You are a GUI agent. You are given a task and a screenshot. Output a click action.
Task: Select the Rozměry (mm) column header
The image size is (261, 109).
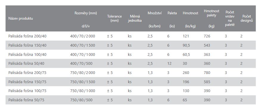85,13
